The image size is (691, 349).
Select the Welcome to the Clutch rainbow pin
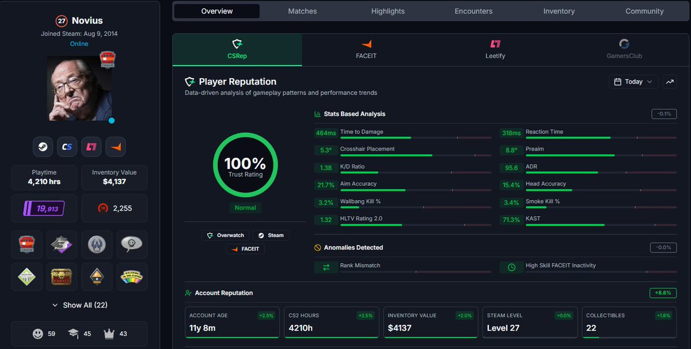[x=132, y=277]
